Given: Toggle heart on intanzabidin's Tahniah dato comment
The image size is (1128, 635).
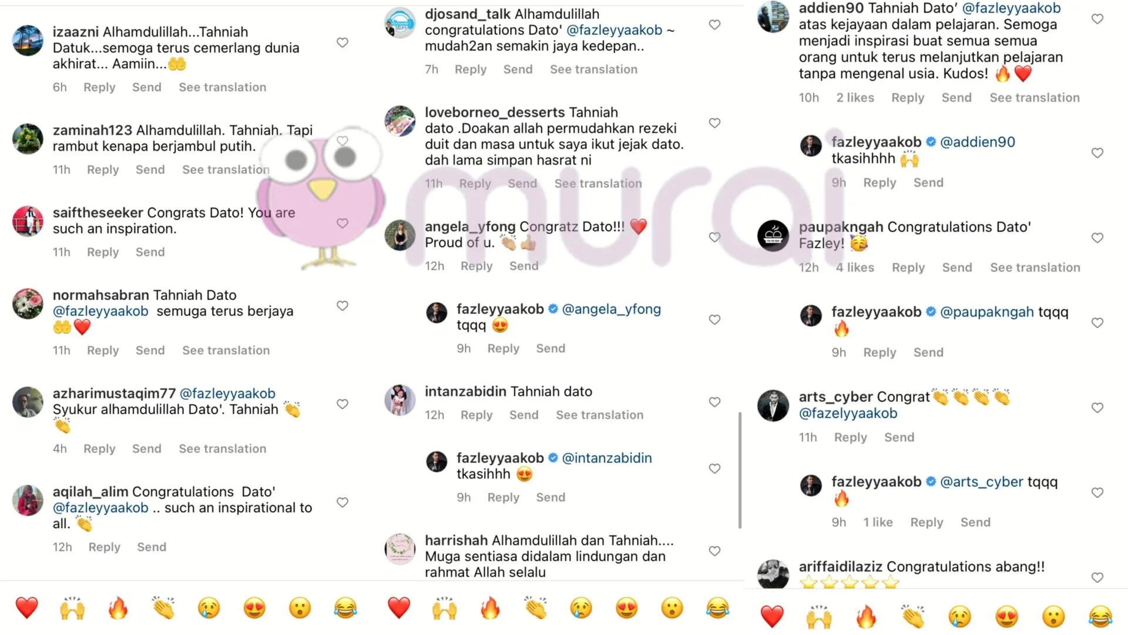Looking at the screenshot, I should point(714,402).
